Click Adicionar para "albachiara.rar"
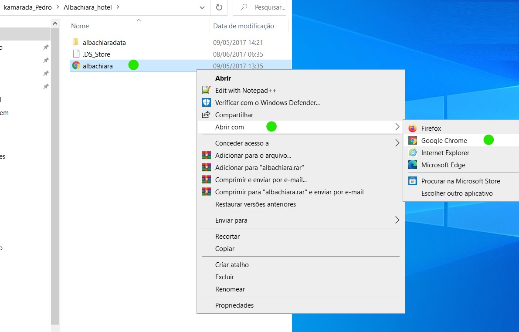The width and height of the screenshot is (519, 332). coord(259,168)
